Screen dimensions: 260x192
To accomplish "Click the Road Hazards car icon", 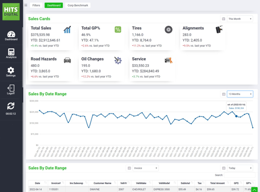I will point(67,60).
